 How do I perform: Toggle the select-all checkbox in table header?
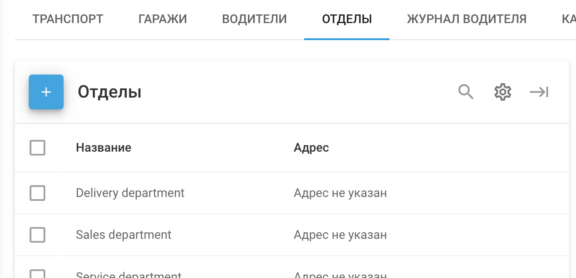pos(37,148)
